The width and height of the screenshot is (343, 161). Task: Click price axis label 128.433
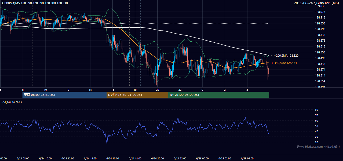[x=320, y=64]
